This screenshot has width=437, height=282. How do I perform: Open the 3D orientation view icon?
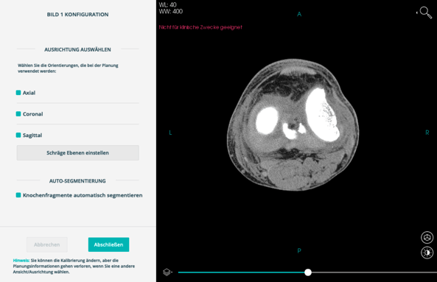(427, 238)
